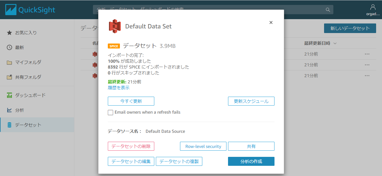
Task: Click the QuickSight logo
Action: tap(30, 10)
